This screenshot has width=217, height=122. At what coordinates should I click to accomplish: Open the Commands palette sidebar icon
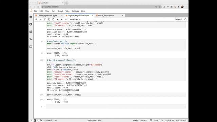[x=31, y=32]
